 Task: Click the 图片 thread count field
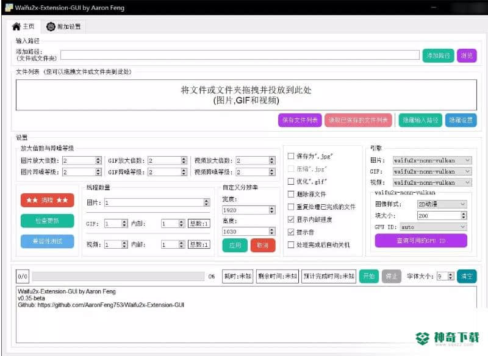pos(157,203)
